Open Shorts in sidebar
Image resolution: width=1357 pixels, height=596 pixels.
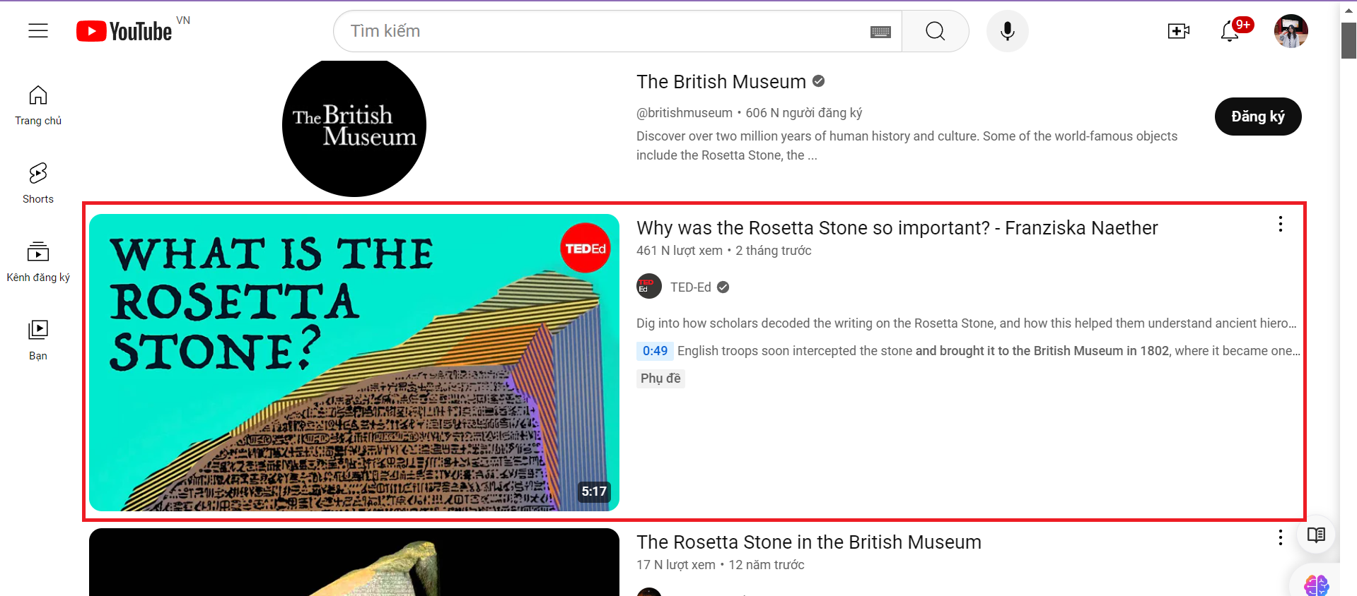click(x=38, y=184)
